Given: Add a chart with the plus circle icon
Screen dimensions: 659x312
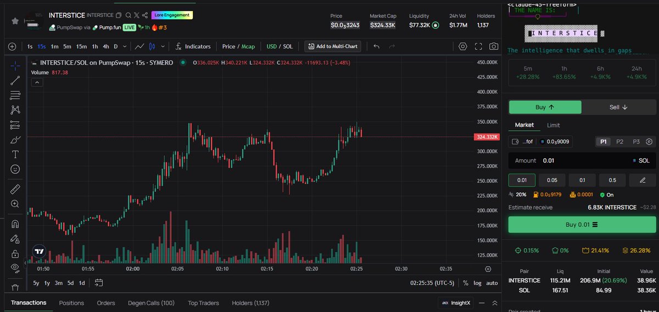Looking at the screenshot, I should coord(12,47).
